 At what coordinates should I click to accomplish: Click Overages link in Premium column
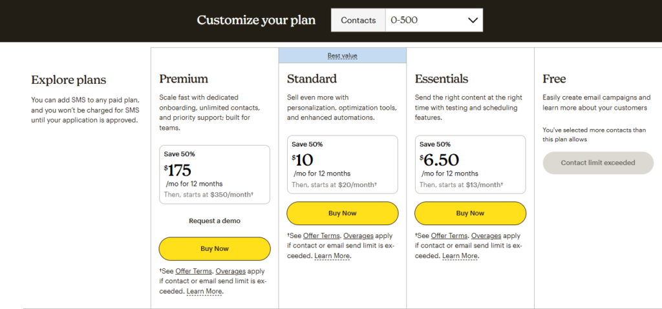point(231,272)
